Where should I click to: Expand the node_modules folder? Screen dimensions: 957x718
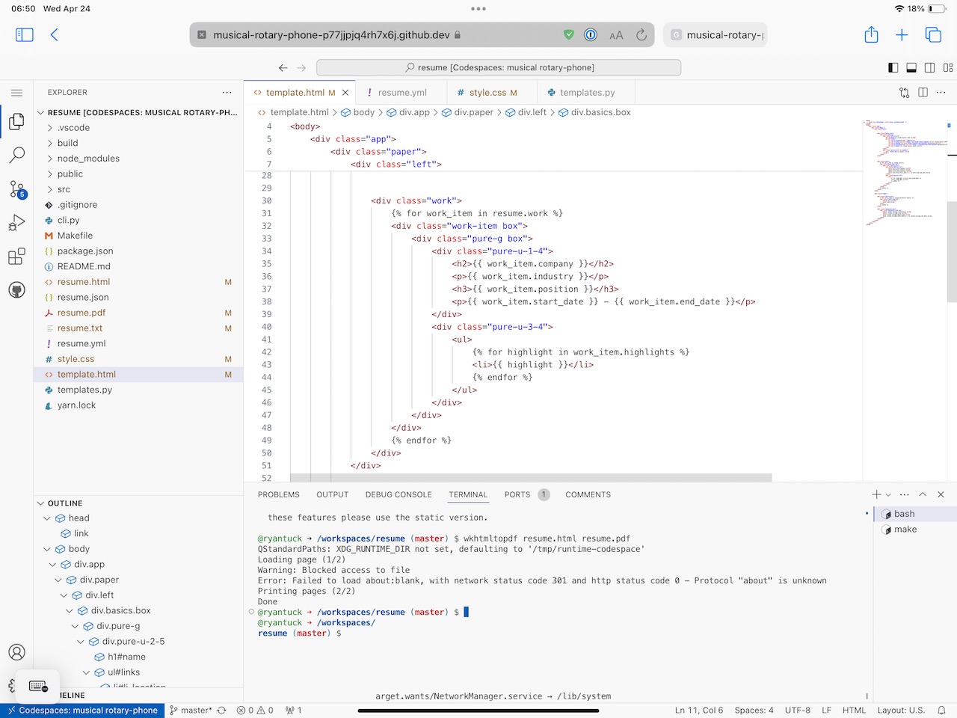(88, 159)
